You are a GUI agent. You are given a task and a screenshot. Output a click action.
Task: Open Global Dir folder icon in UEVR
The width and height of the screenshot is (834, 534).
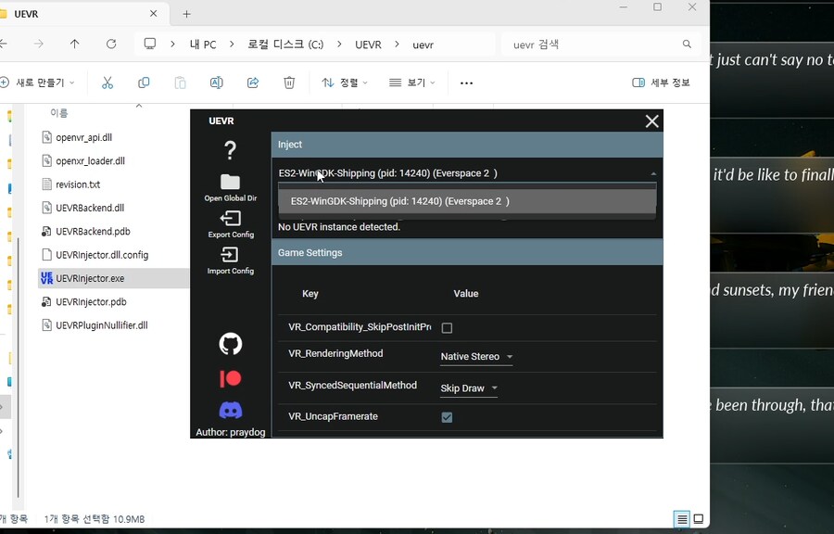pos(231,182)
